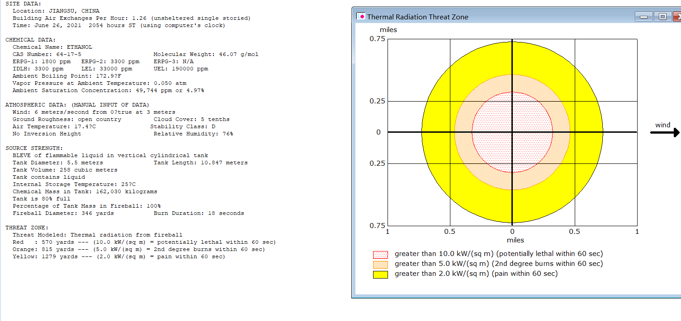Click the 'Red : 570 yards' threat line
Image resolution: width=681 pixels, height=321 pixels.
(144, 242)
